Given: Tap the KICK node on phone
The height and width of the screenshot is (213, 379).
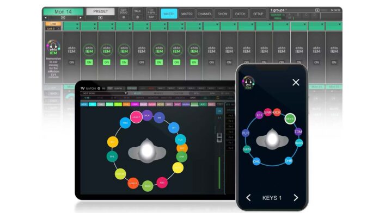Looking at the screenshot, I should click(x=277, y=112).
